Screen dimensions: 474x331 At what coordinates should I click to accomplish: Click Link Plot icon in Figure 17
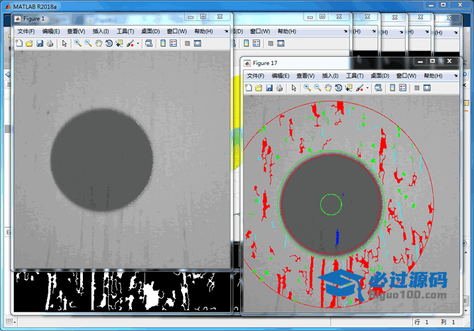pos(378,88)
